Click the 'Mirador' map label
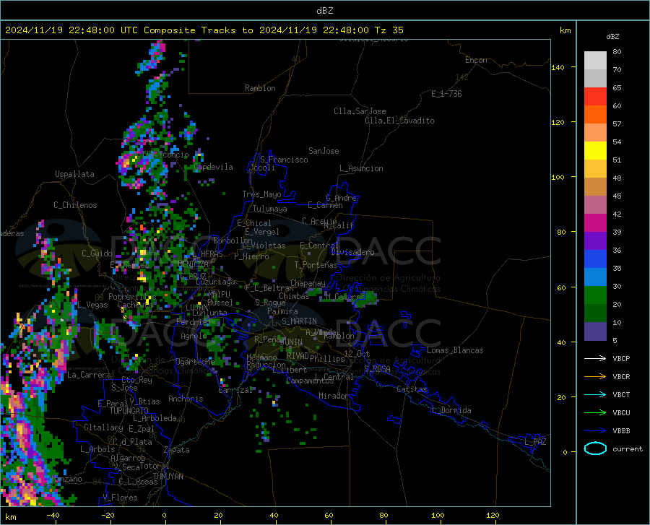Screen dimensions: 650x525 click(x=333, y=396)
